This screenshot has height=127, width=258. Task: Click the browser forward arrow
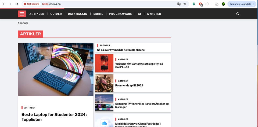point(10,4)
